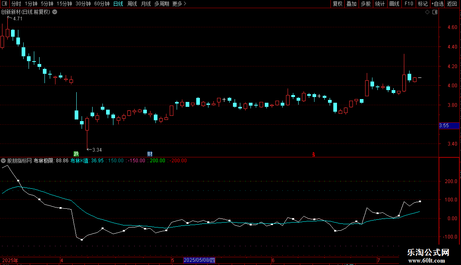Select the 5分钟 period tab
The width and height of the screenshot is (461, 265).
point(47,4)
